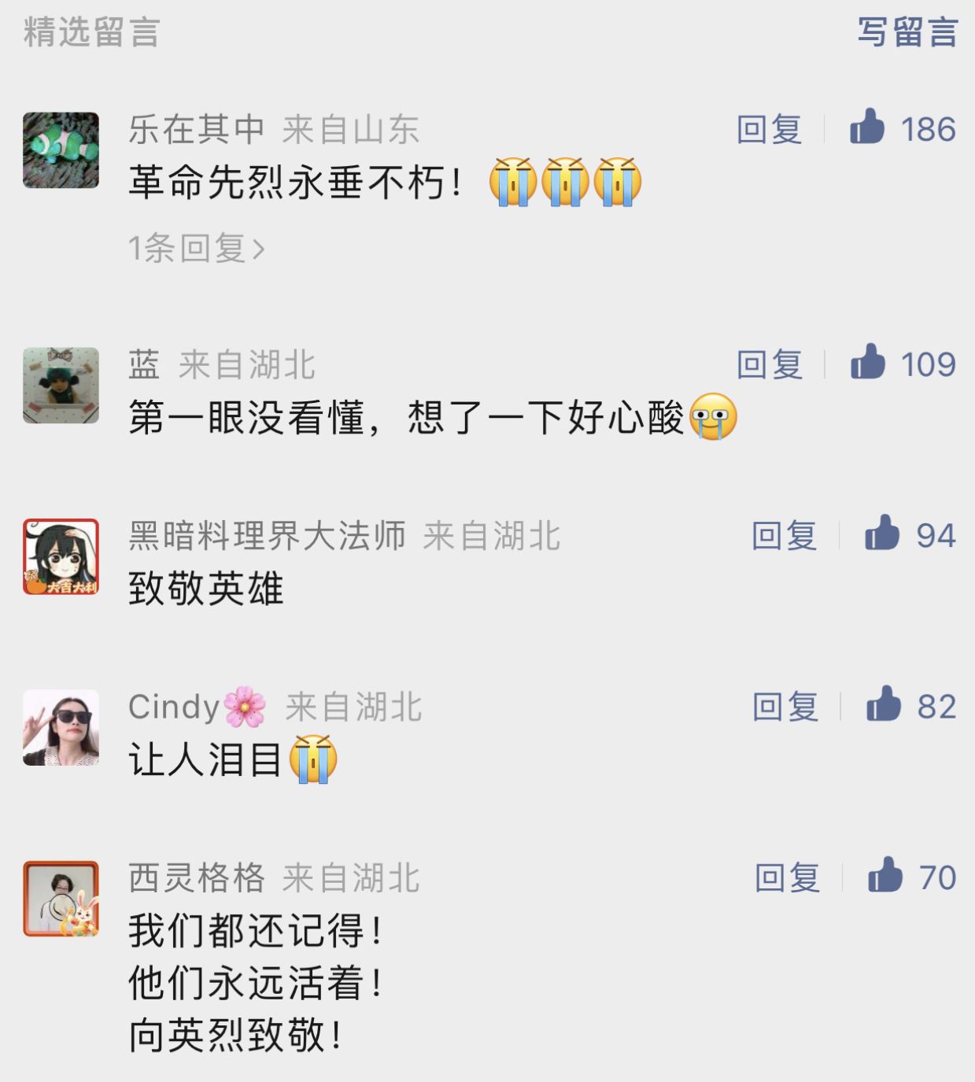Reply to 黑暗料理界大法师's comment
This screenshot has width=975, height=1082.
784,536
